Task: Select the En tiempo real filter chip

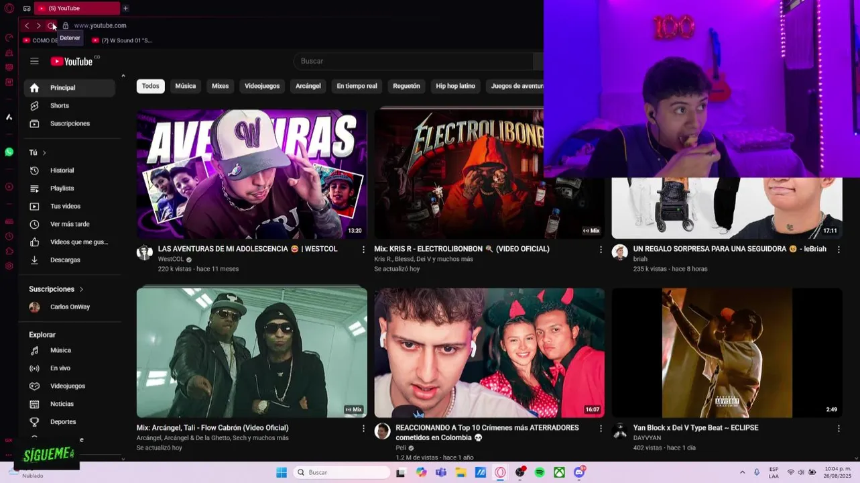Action: tap(357, 86)
